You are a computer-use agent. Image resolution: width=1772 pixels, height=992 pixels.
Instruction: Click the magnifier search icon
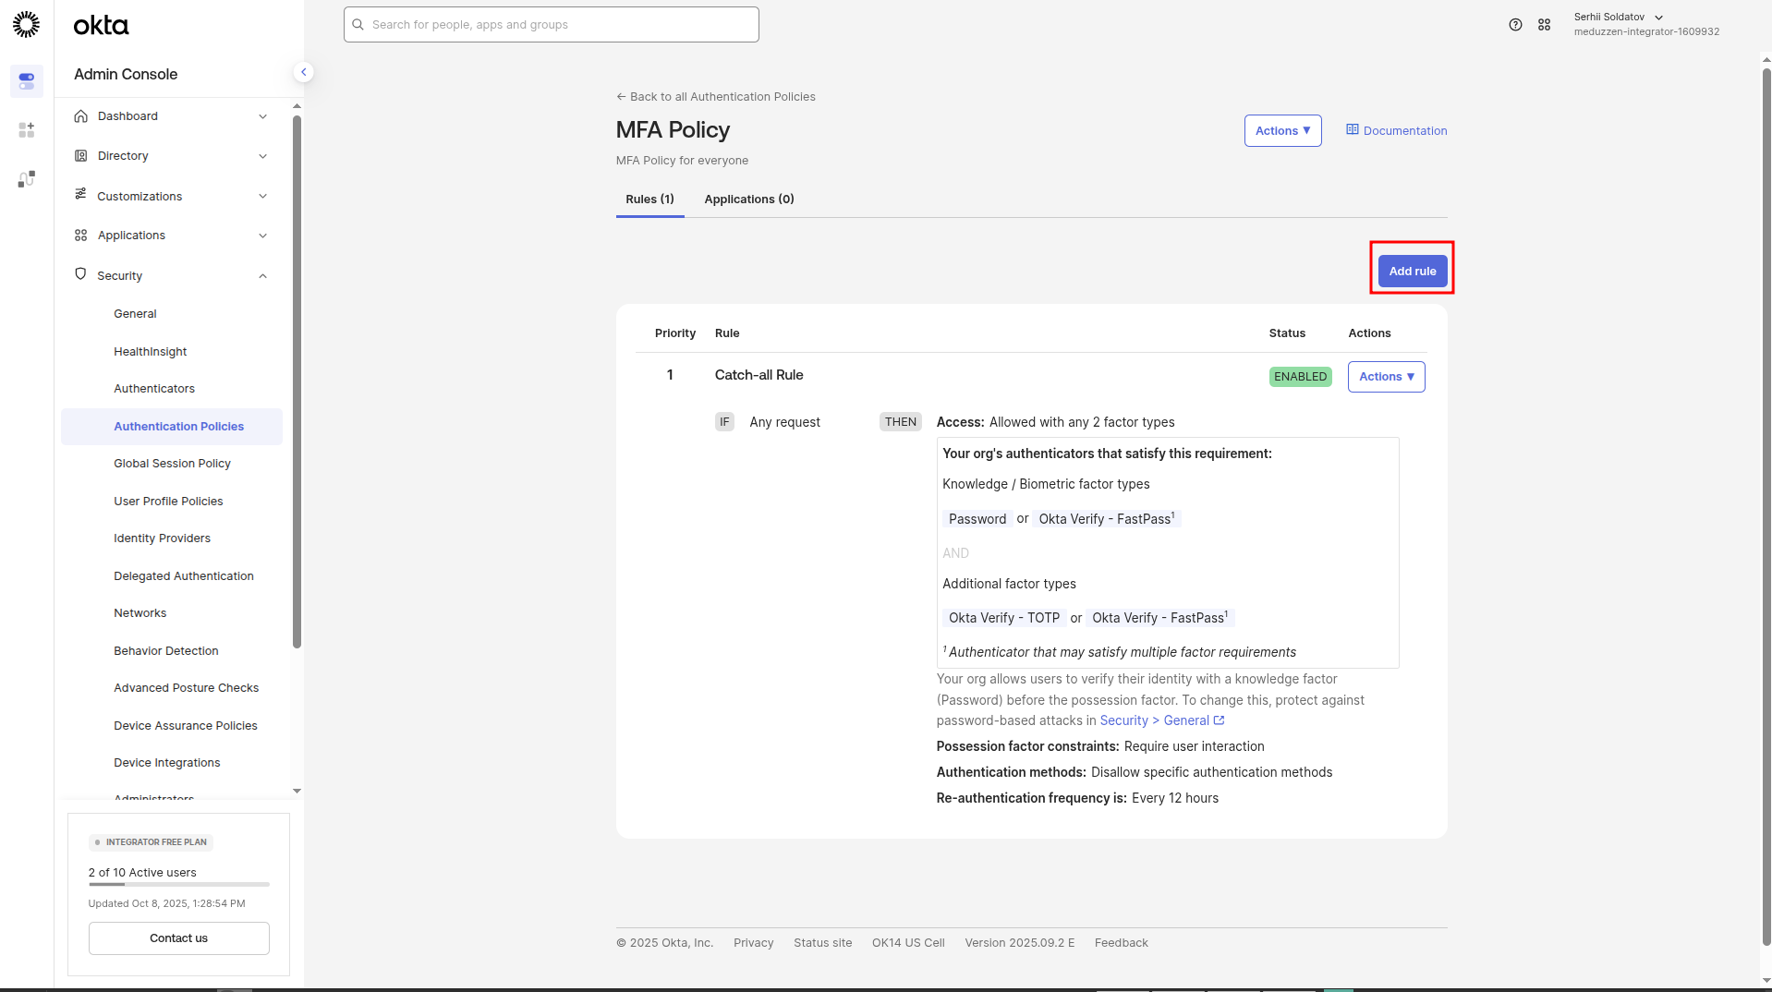pos(358,25)
